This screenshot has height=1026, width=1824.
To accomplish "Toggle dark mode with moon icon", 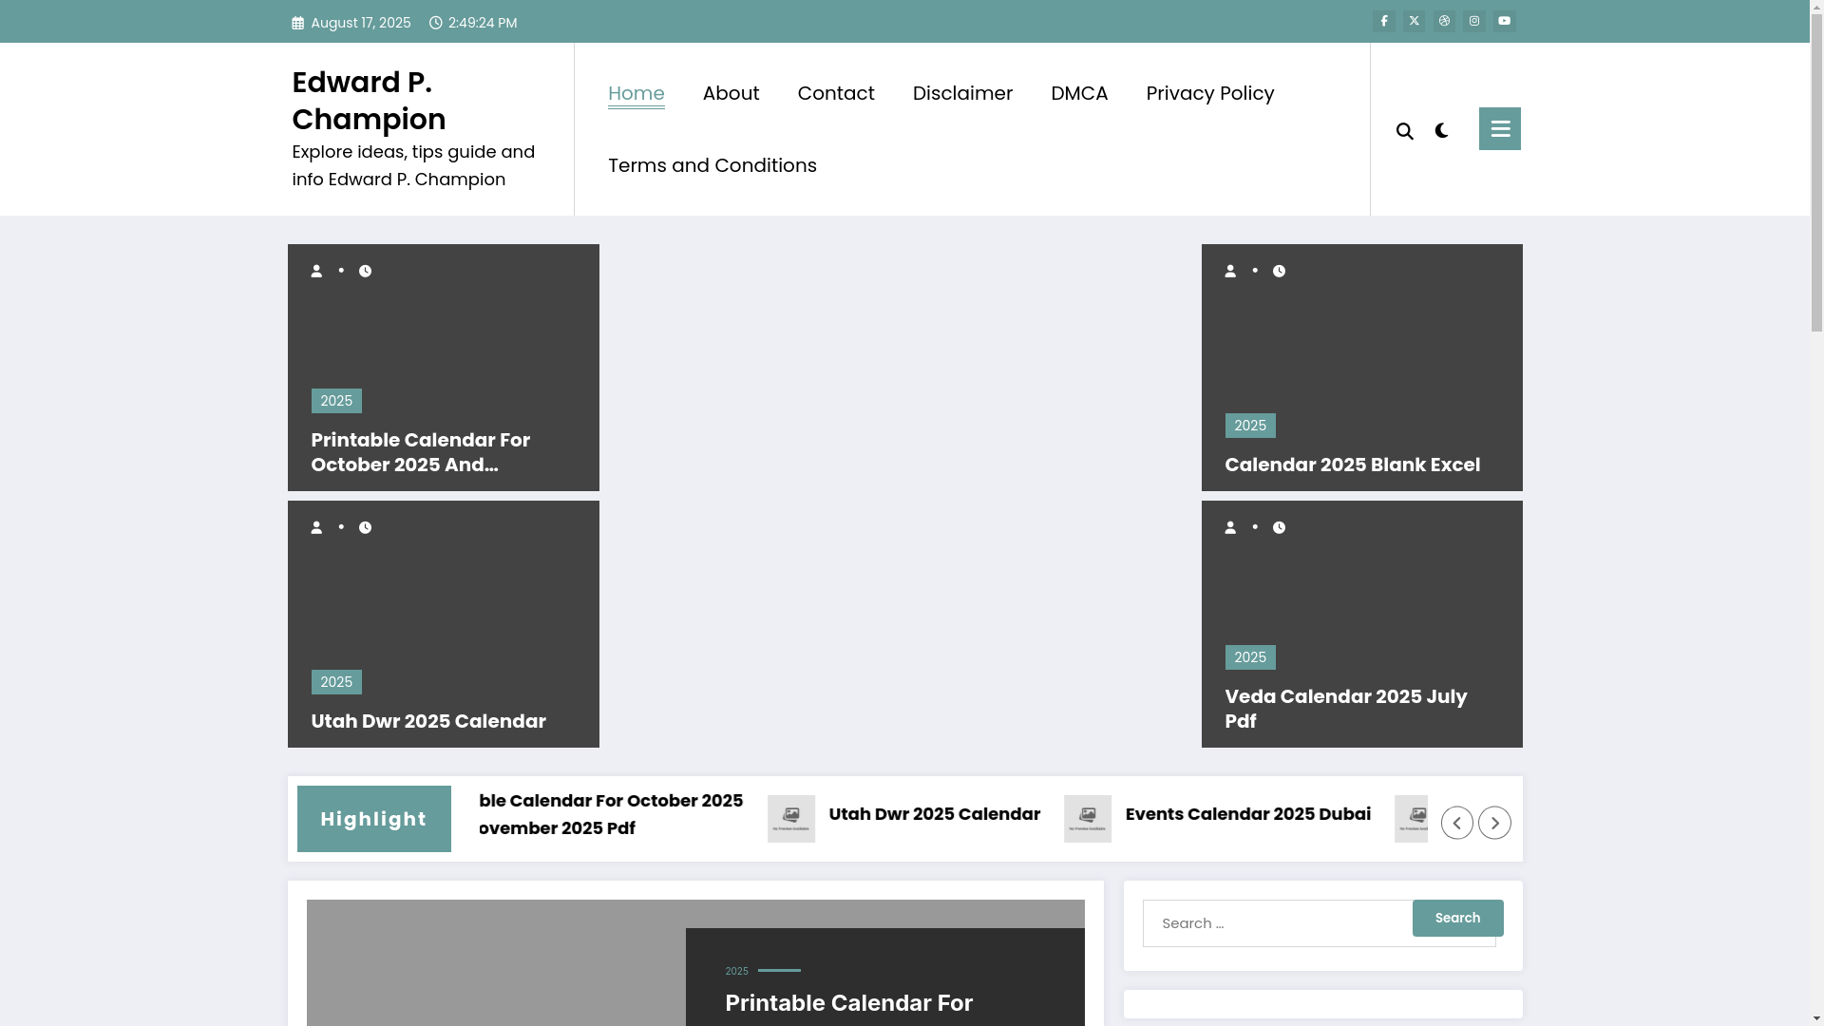I will (1441, 130).
